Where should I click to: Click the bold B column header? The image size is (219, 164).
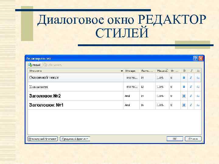(184, 71)
